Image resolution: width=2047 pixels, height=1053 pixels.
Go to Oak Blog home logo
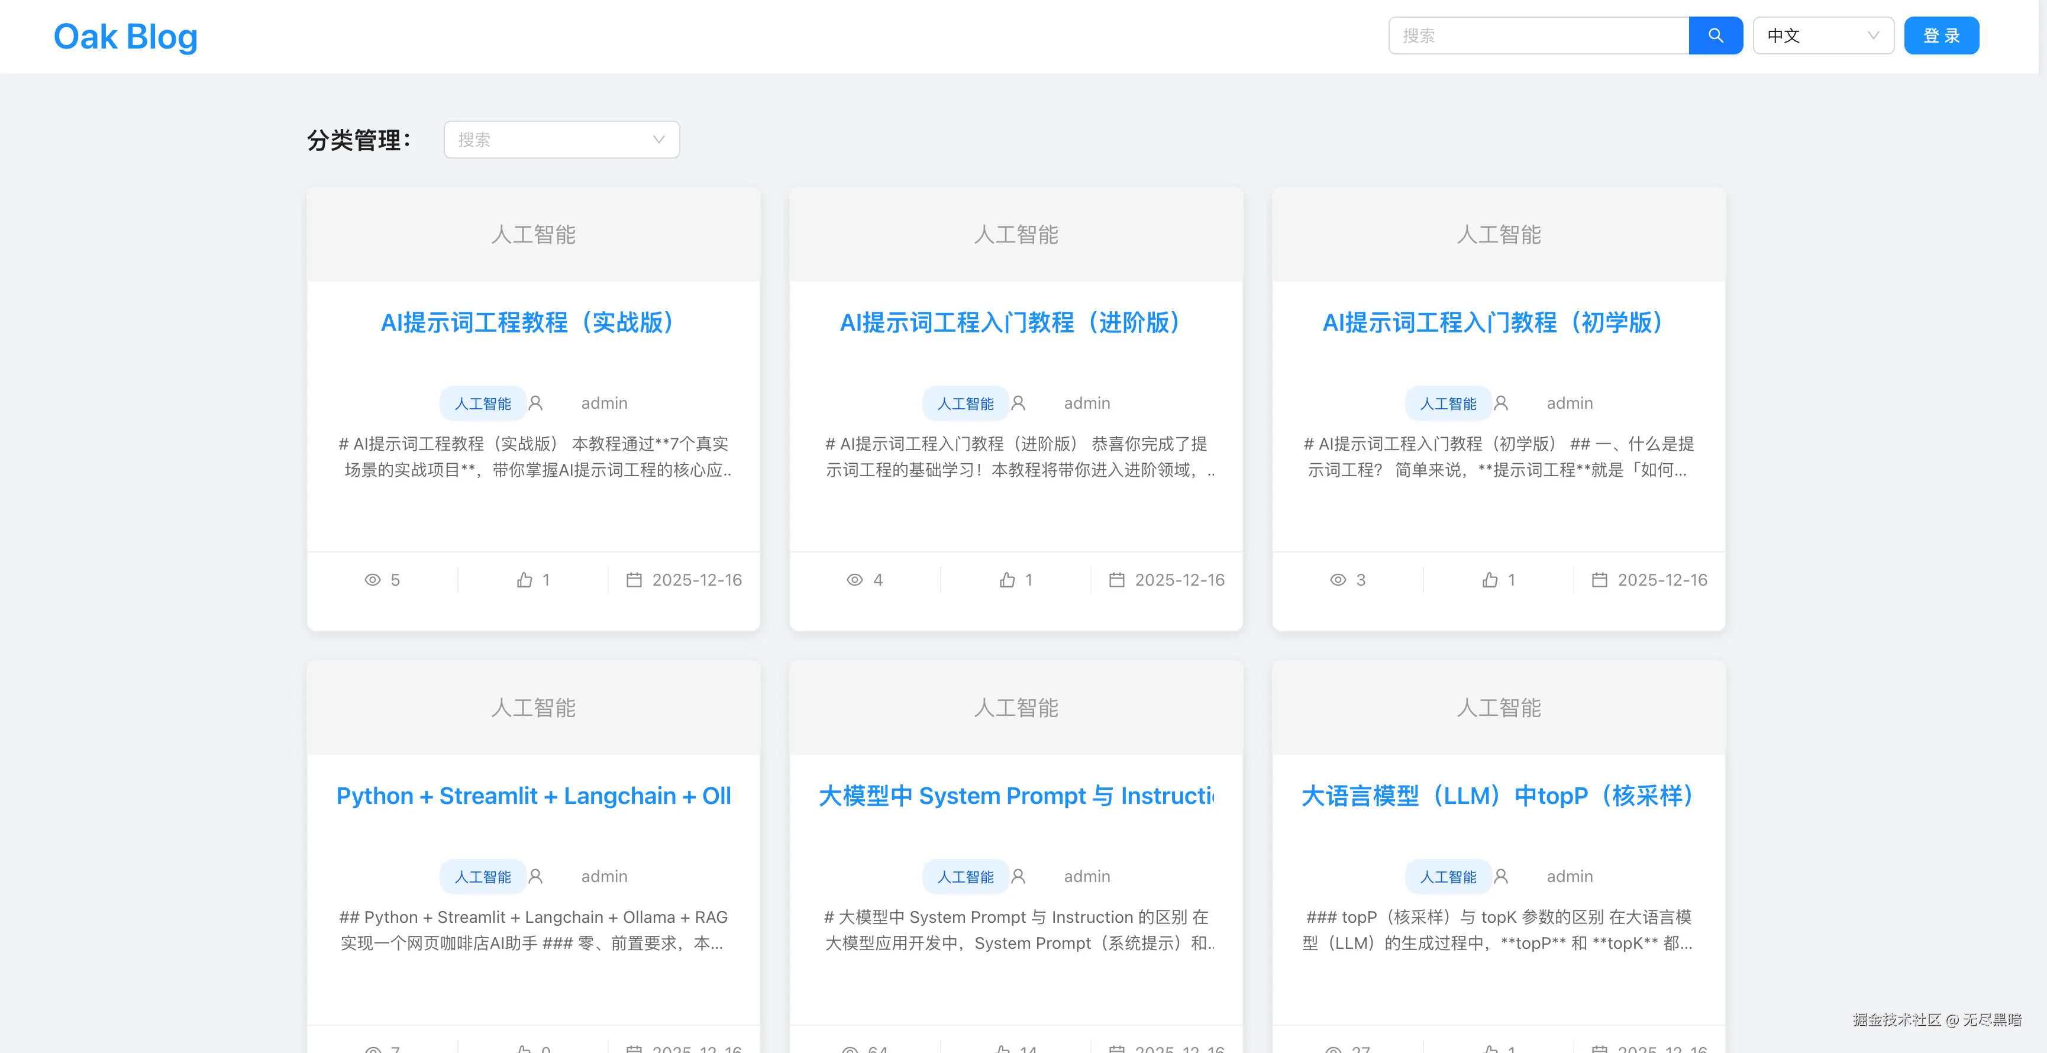coord(125,37)
